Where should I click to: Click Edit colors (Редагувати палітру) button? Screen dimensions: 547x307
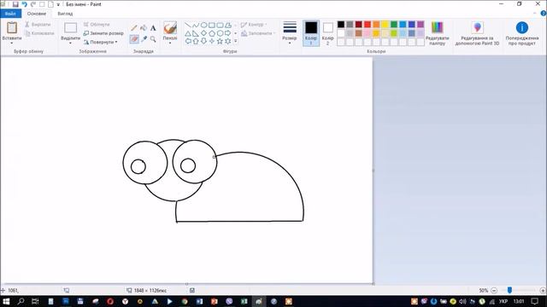click(437, 33)
